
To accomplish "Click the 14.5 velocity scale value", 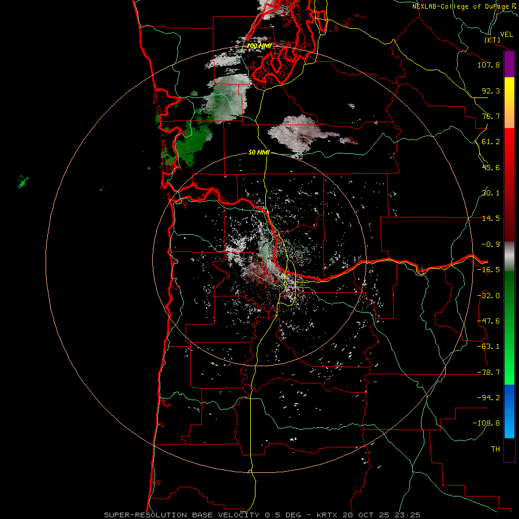I will click(x=491, y=219).
